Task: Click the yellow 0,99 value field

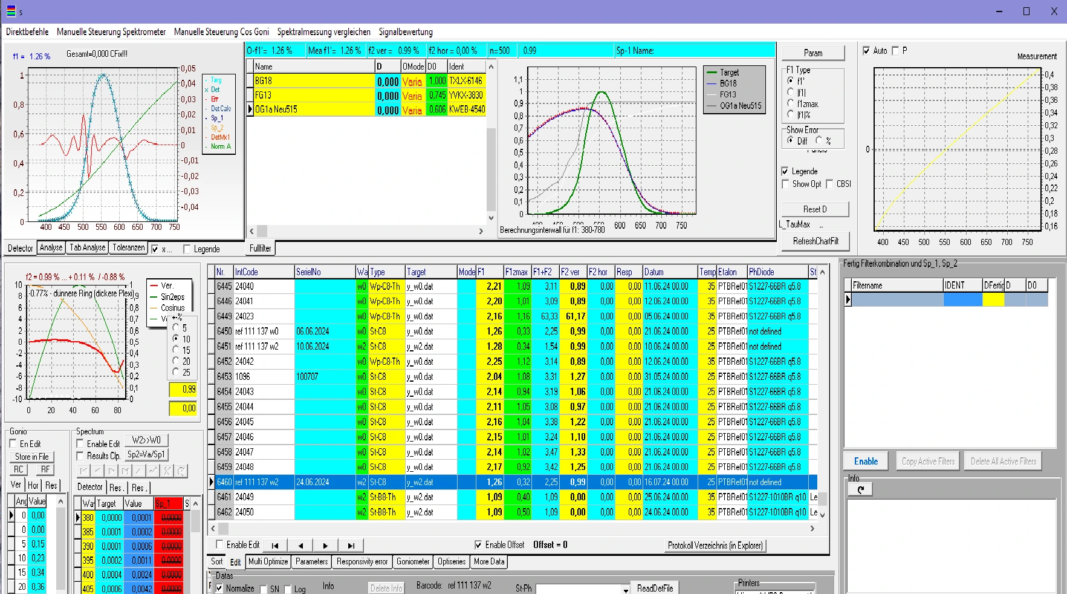Action: pyautogui.click(x=183, y=390)
